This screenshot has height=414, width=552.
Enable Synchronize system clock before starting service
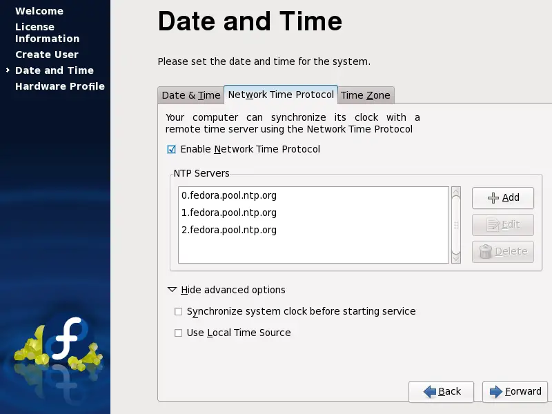point(179,312)
